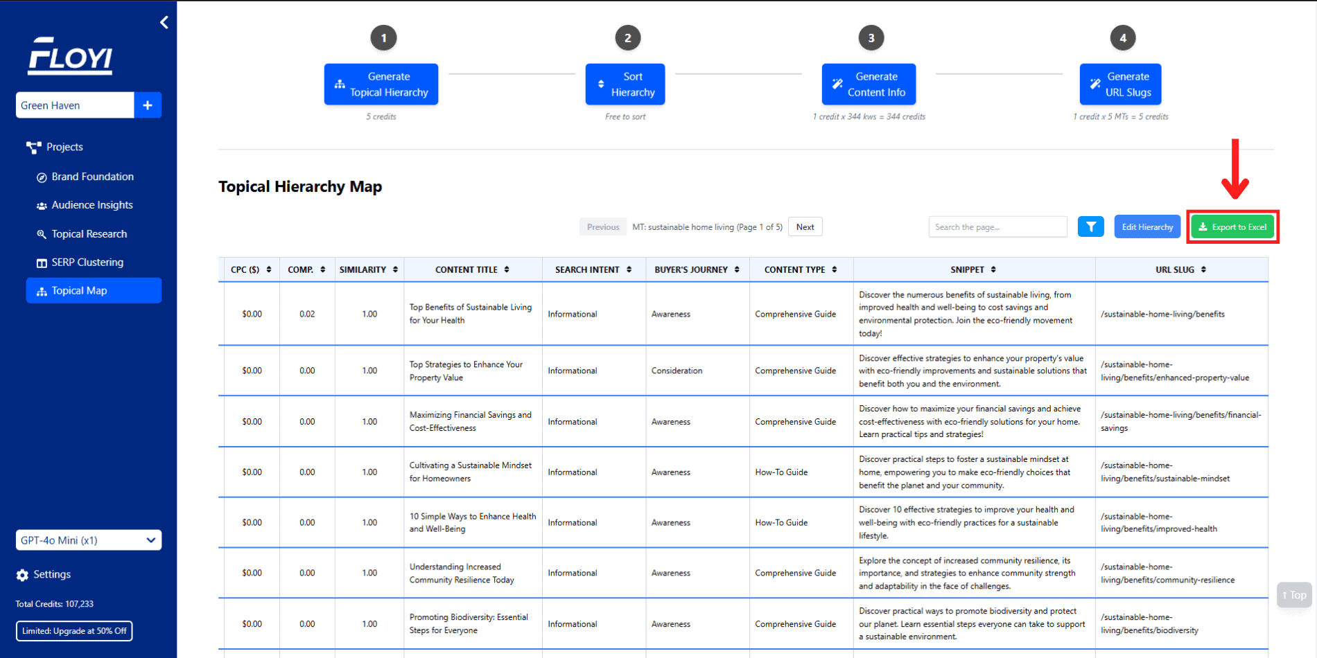This screenshot has height=658, width=1317.
Task: Sort by the COMP. column arrows
Action: pos(323,270)
